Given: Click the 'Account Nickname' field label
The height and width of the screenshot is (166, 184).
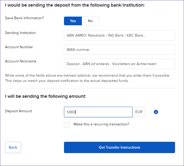Looking at the screenshot, I should 21,61.
